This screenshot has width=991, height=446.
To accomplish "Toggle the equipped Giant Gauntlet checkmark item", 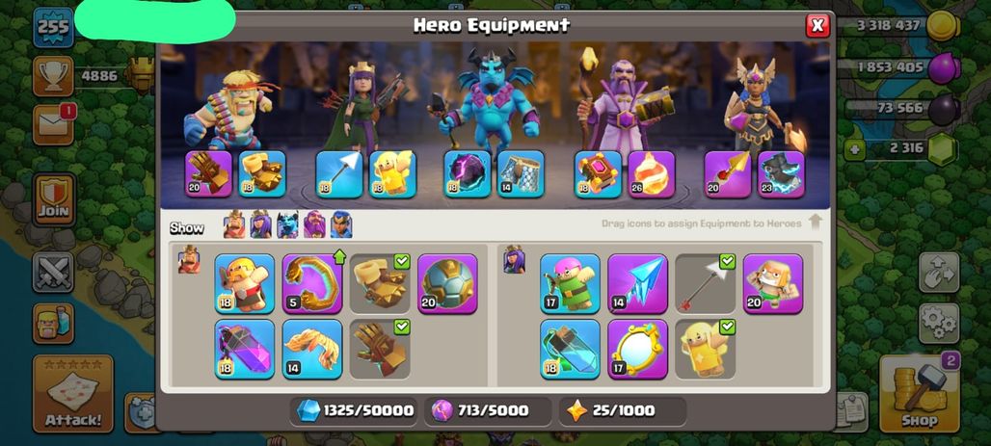I will point(380,349).
